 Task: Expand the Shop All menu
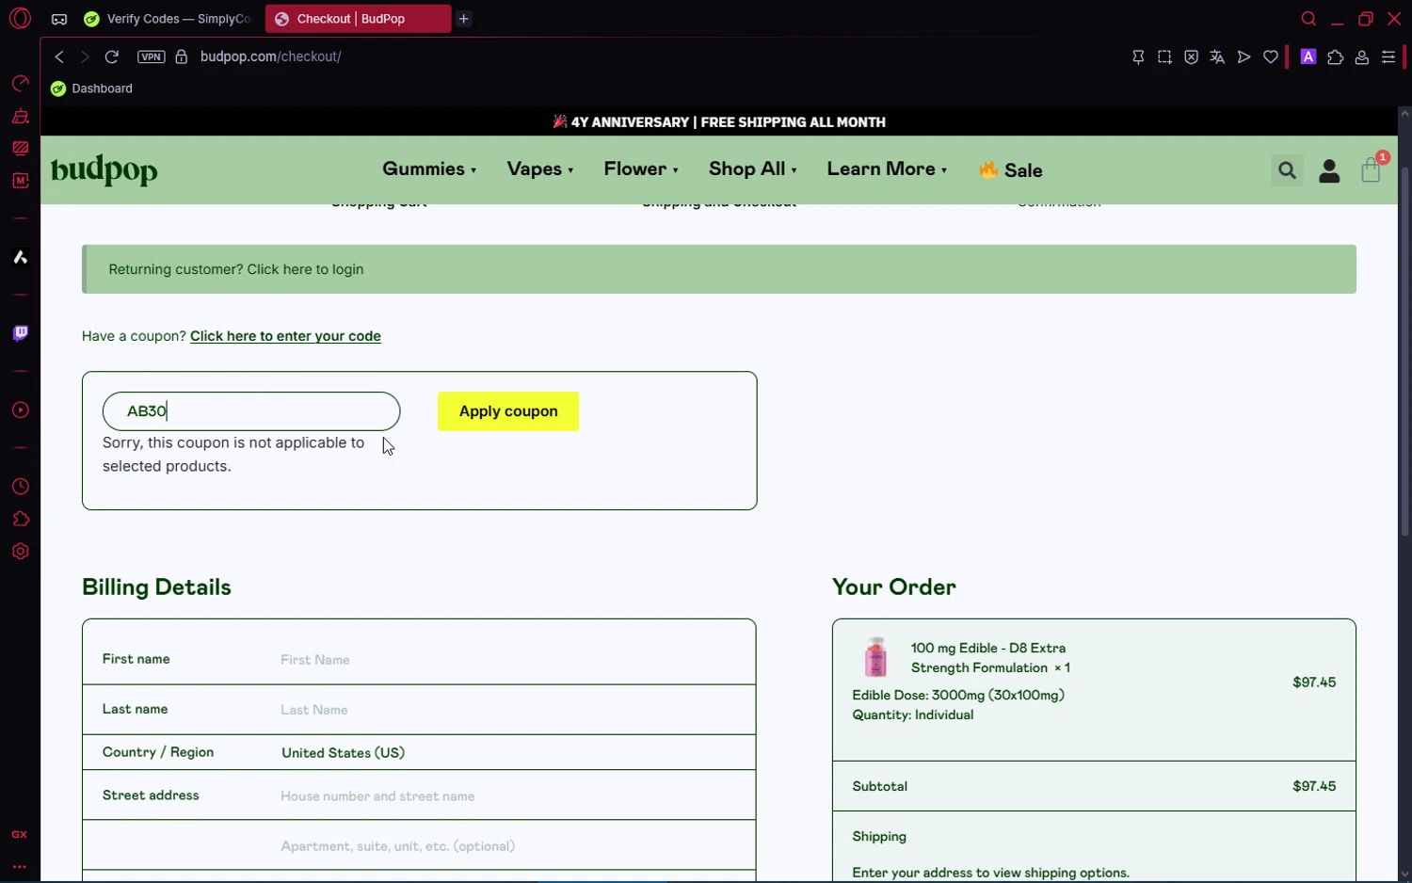click(753, 169)
